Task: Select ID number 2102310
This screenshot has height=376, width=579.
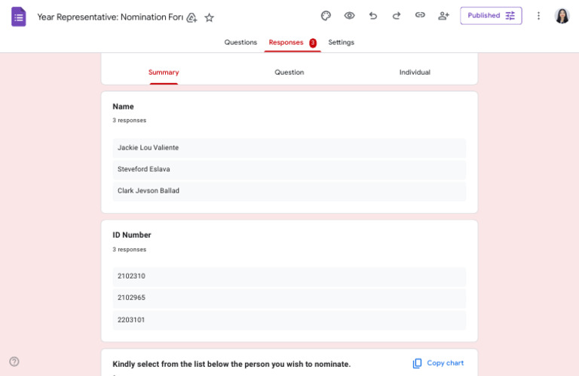Action: [289, 276]
